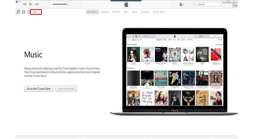Switch to the Connect tab
Screen dimensions: 253x139
[x=145, y=12]
